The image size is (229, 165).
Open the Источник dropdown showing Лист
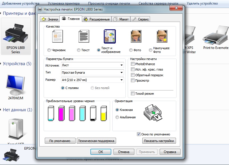point(92,65)
